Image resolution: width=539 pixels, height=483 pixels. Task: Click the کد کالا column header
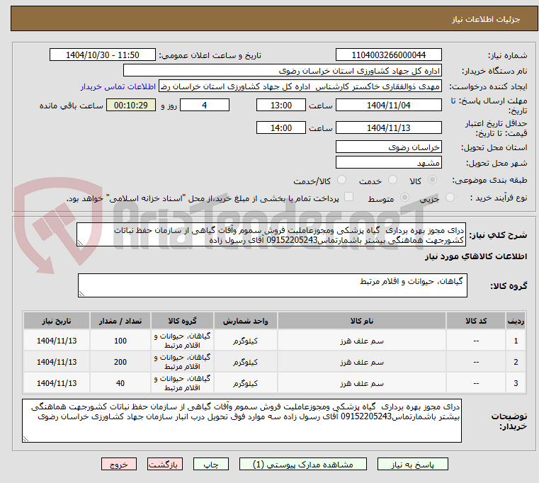click(x=476, y=321)
